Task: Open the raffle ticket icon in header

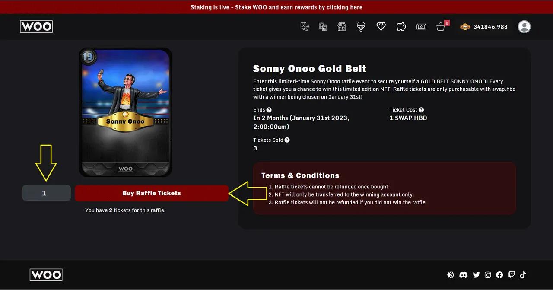Action: [421, 27]
